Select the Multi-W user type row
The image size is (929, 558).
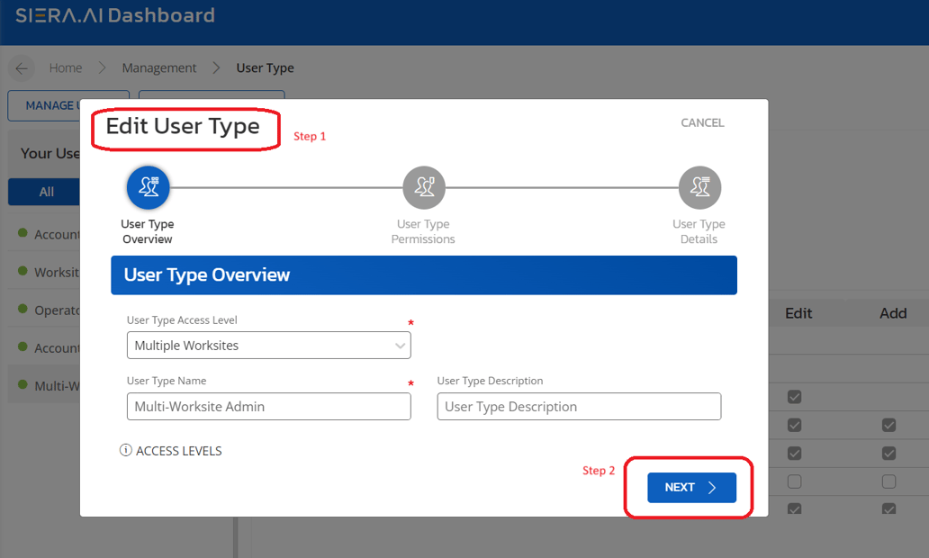(44, 385)
